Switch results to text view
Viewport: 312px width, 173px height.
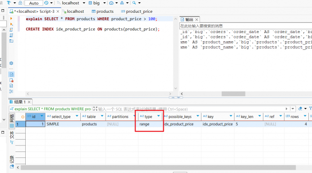(x=12, y=137)
